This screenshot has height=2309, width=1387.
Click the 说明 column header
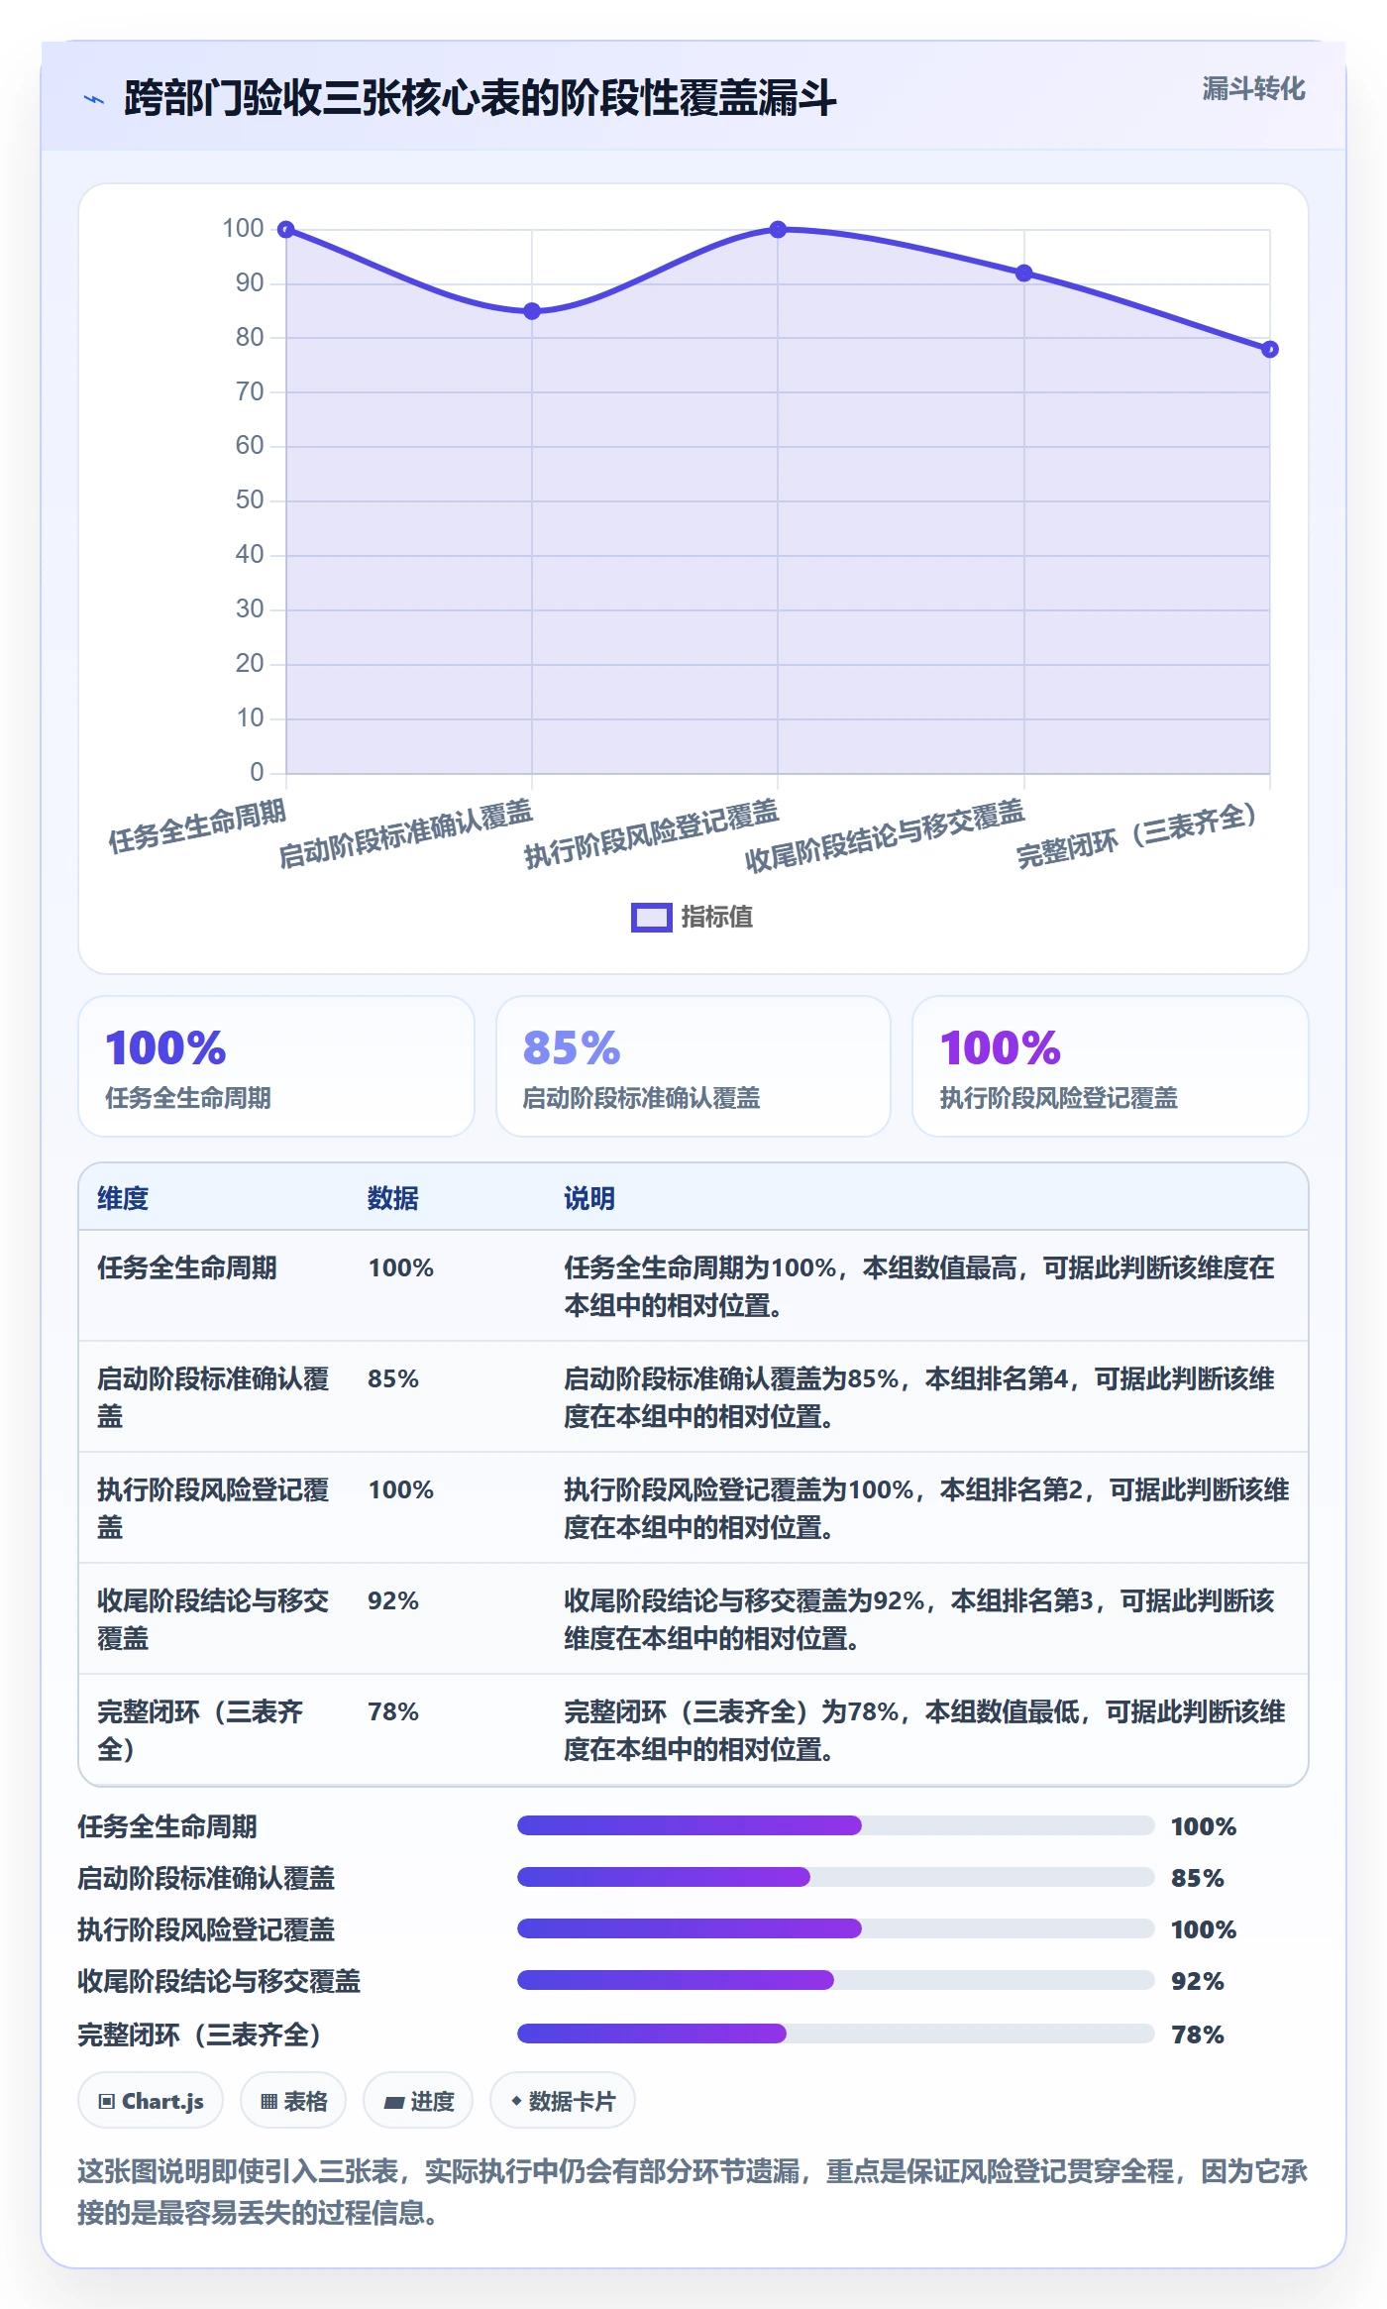point(589,1198)
